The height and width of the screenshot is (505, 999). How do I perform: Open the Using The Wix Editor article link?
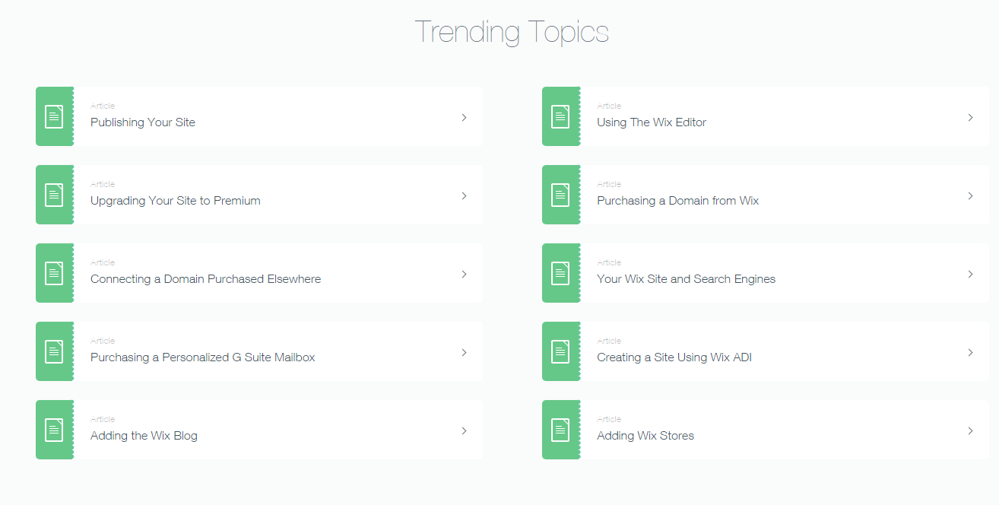coord(652,122)
